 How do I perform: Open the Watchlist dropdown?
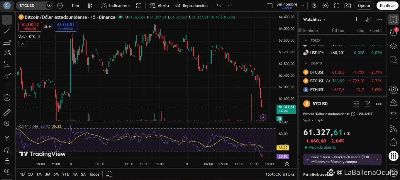click(x=314, y=19)
